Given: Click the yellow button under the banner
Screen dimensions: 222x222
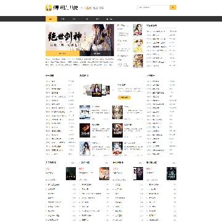Looking at the screenshot, I should [x=62, y=54].
